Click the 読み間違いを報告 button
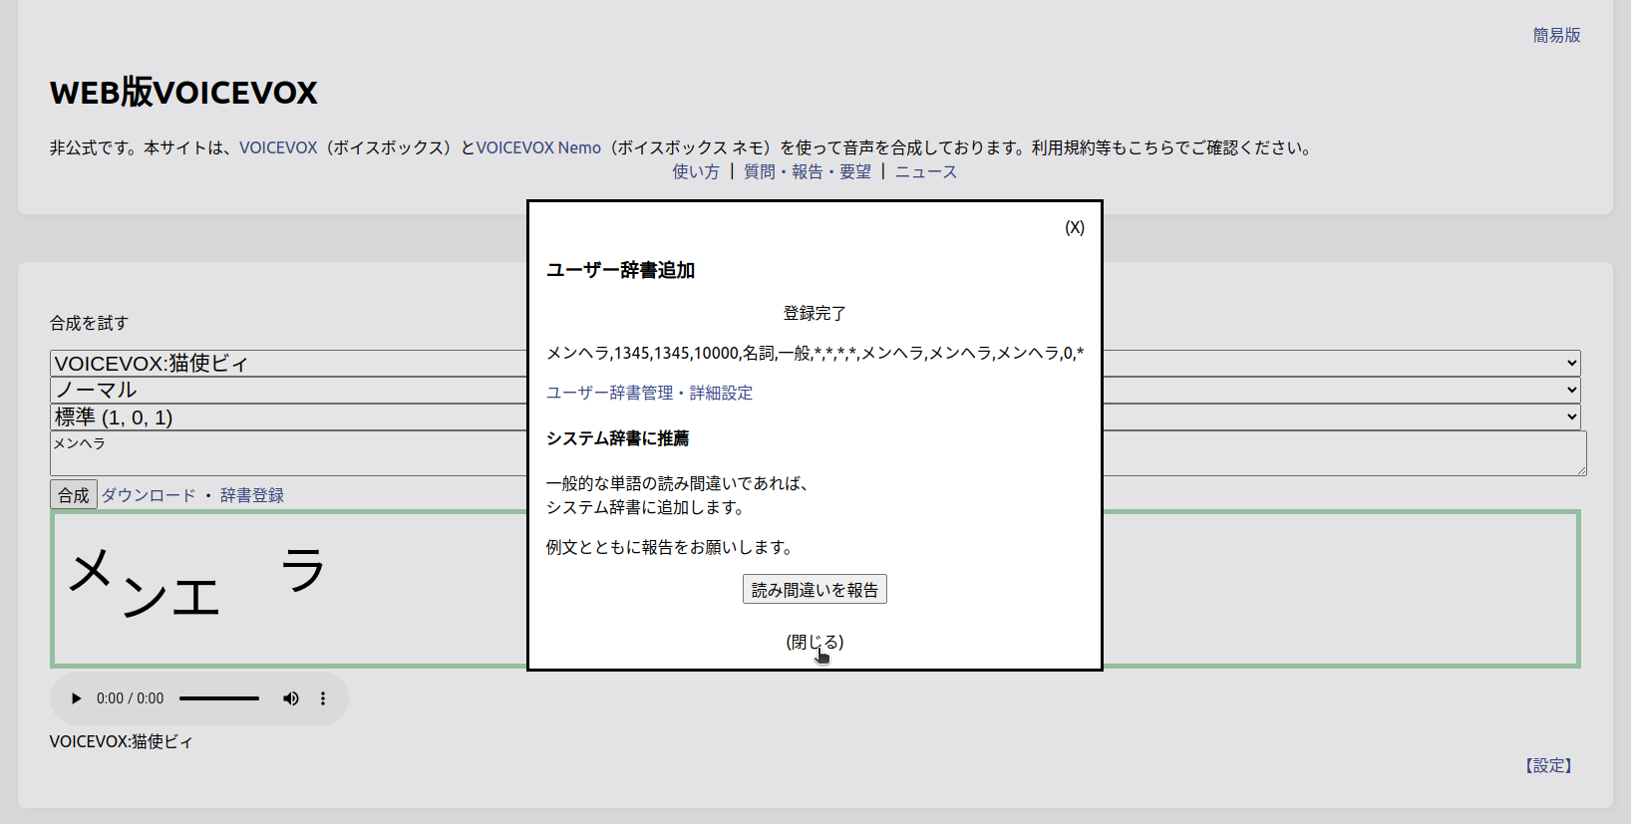The width and height of the screenshot is (1631, 824). click(x=815, y=590)
